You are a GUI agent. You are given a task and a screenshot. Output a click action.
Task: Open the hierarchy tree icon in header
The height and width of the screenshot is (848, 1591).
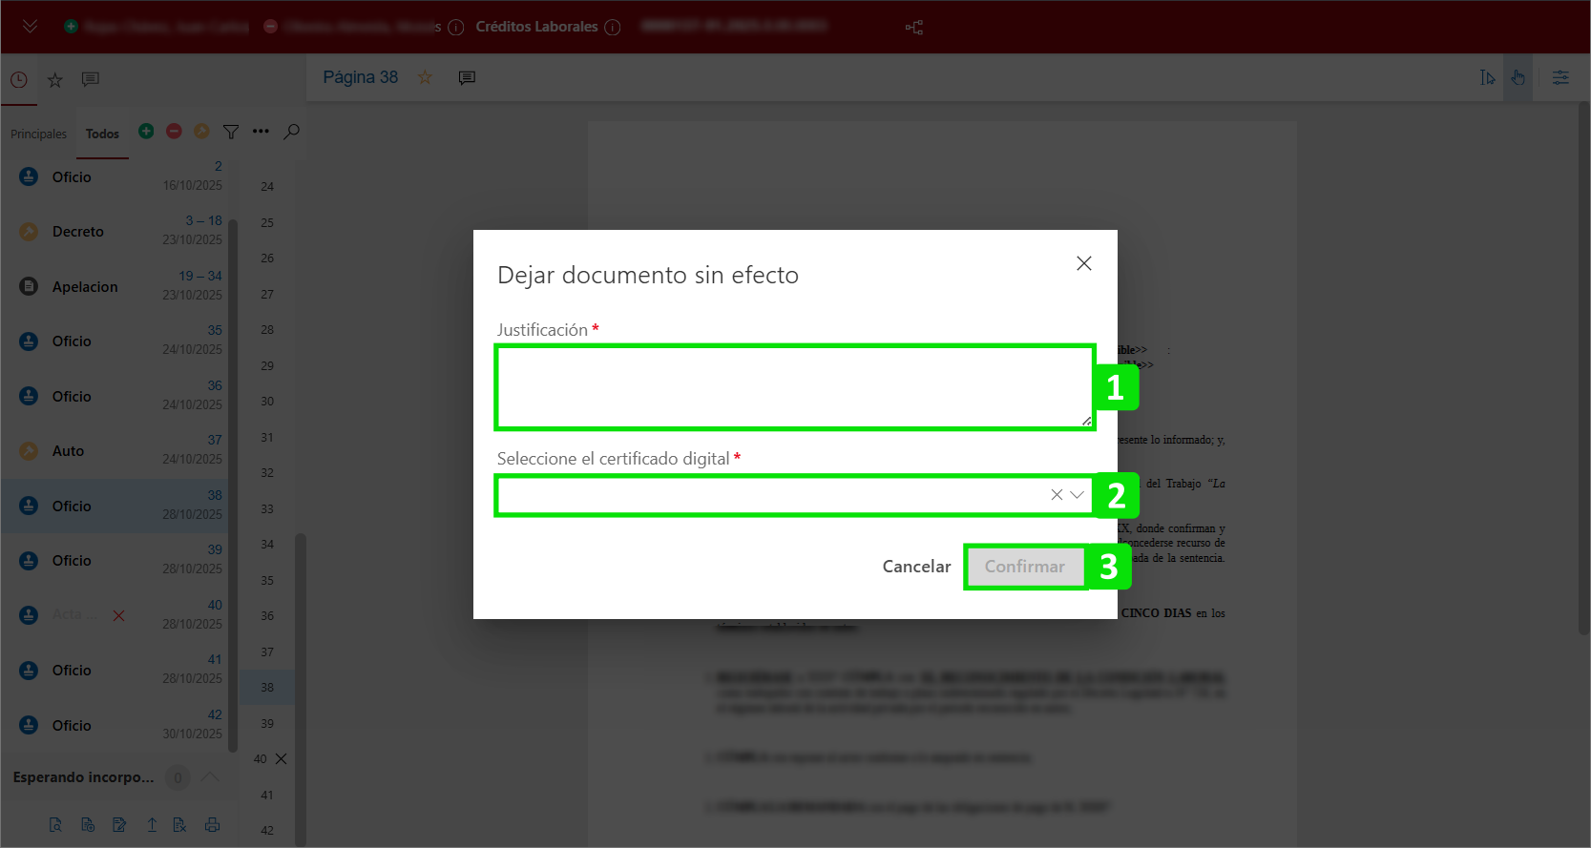coord(913,27)
